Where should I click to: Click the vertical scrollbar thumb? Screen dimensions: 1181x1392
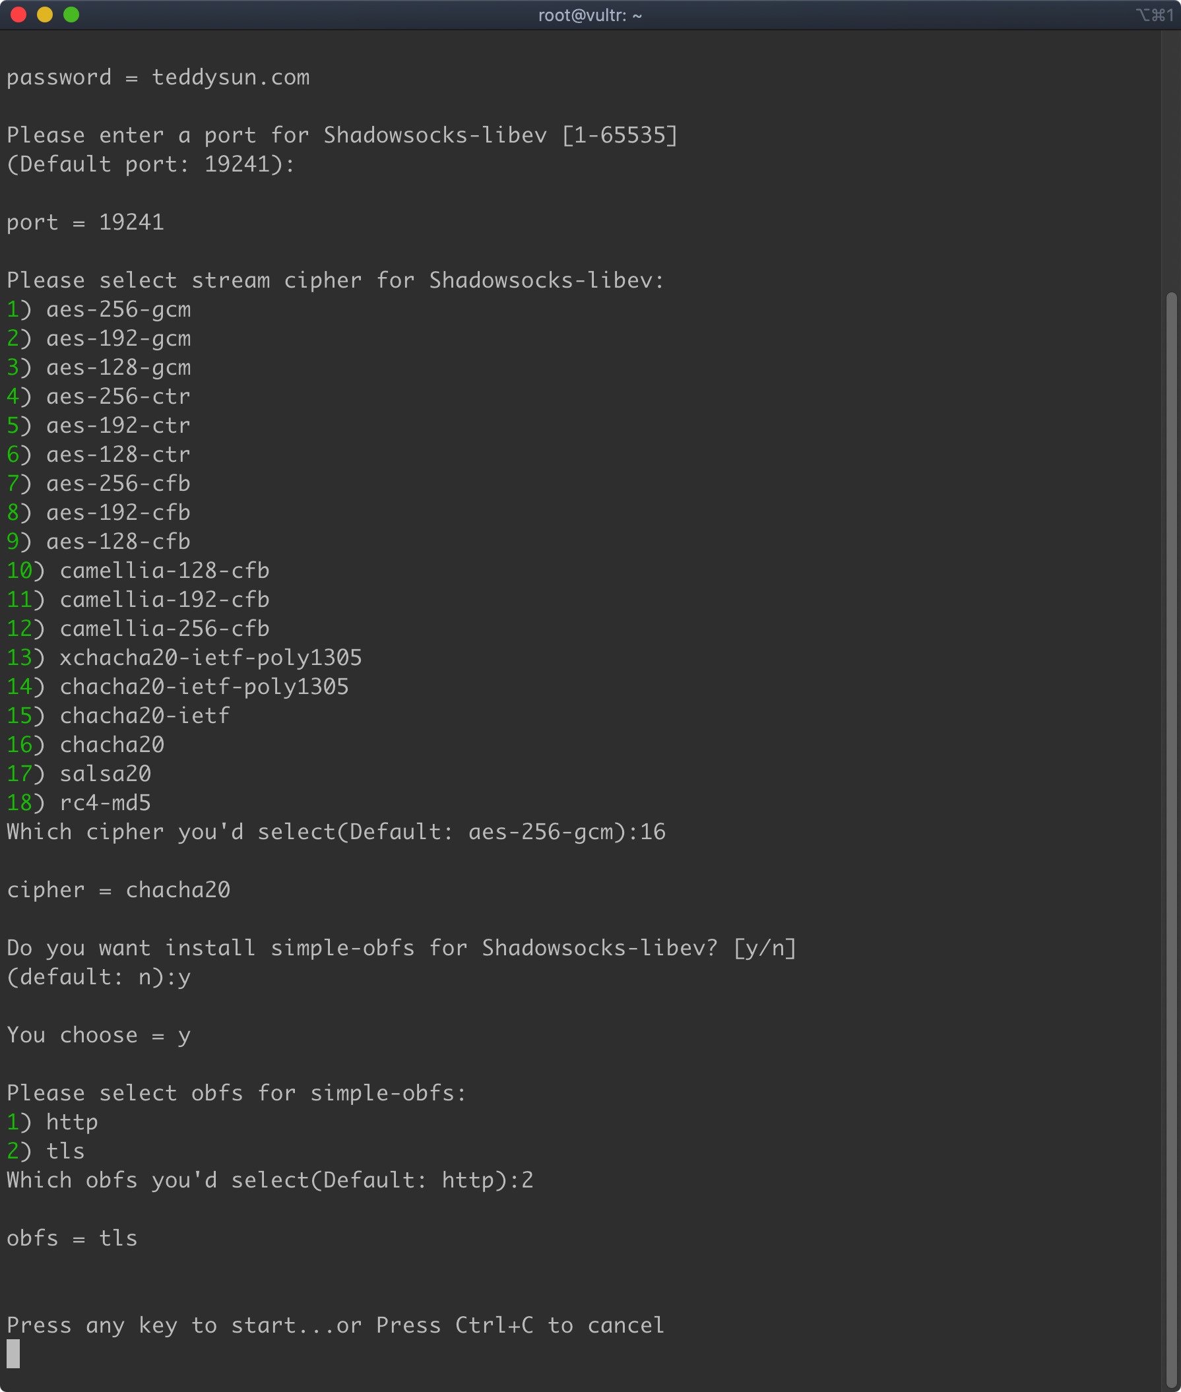tap(1171, 837)
